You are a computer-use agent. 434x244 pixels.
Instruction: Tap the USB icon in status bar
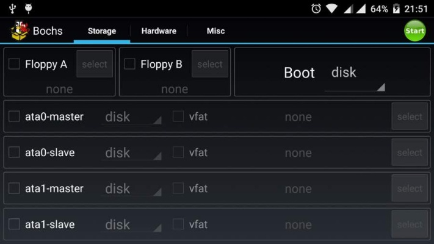pos(12,9)
